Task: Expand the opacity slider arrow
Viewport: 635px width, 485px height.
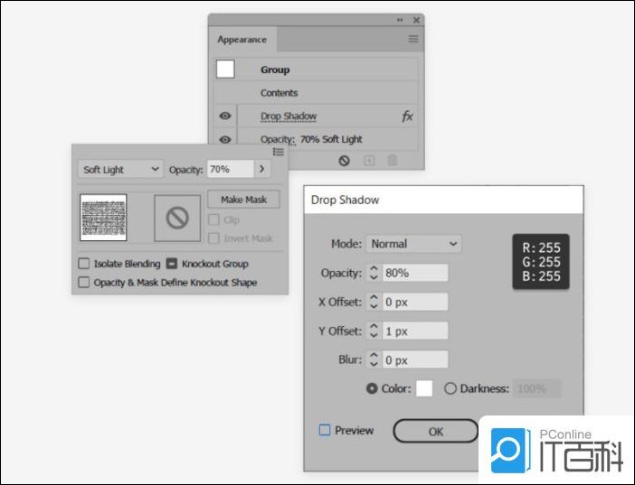Action: pyautogui.click(x=262, y=169)
